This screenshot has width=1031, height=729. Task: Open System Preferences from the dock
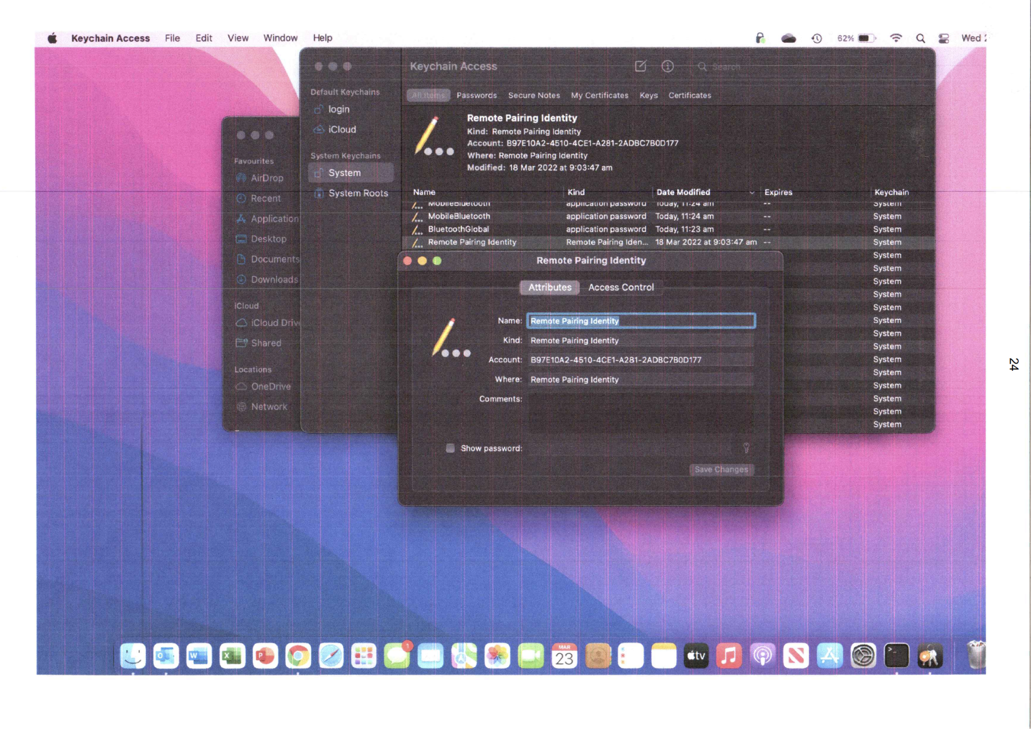click(x=863, y=656)
